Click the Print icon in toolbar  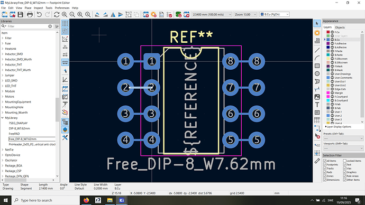(30, 14)
